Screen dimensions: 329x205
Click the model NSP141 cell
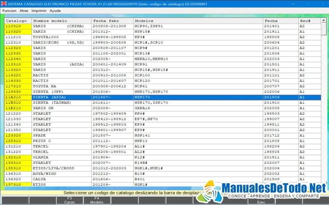pos(198,135)
